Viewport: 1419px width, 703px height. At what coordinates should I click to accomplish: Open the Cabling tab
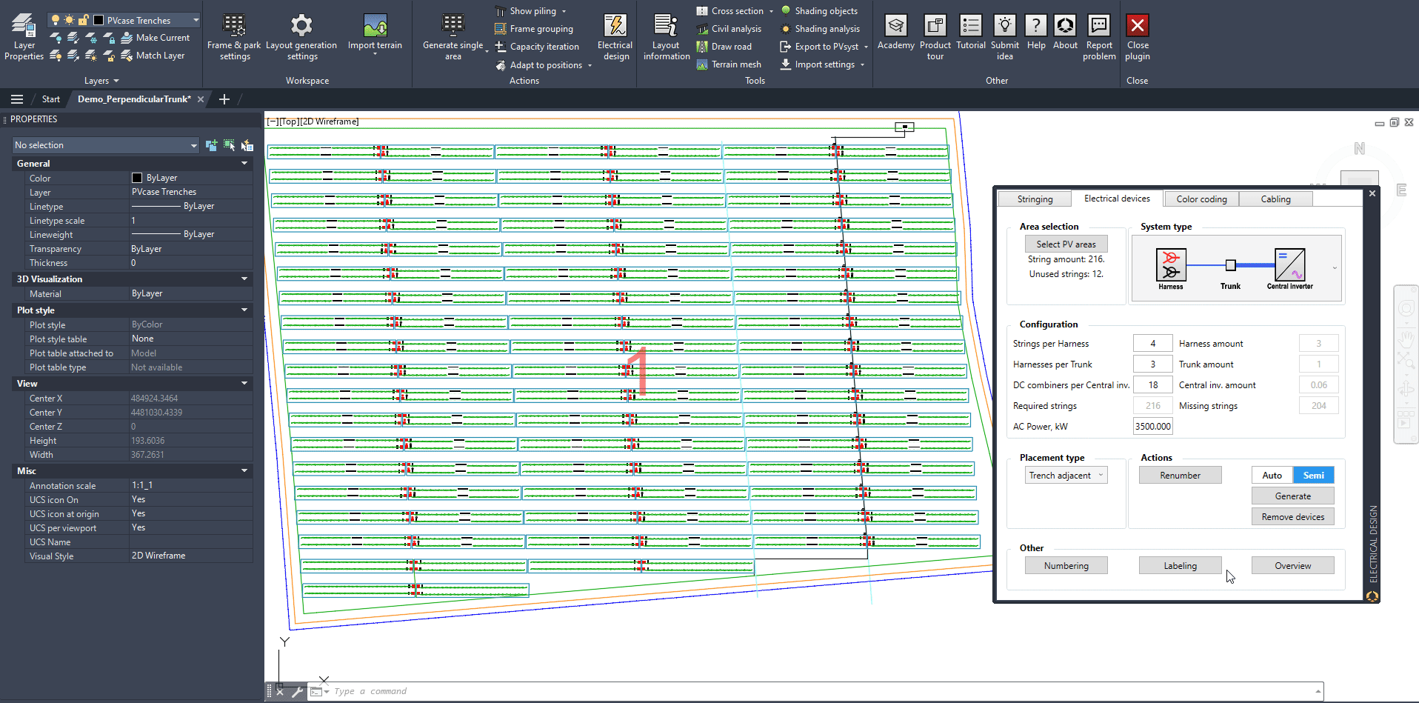[1275, 199]
